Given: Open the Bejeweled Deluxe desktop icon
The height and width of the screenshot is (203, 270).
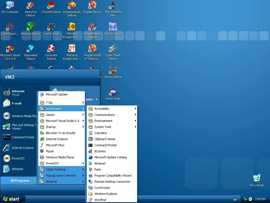Looking at the screenshot, I should point(31,52).
